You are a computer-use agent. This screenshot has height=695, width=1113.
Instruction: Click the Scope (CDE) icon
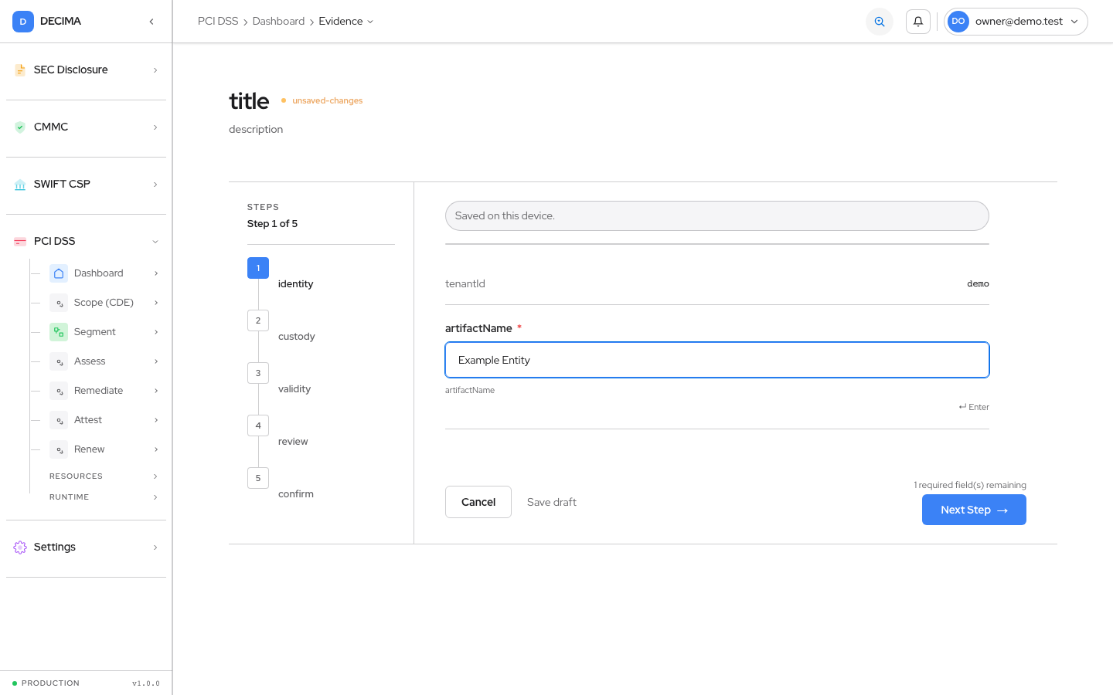[x=59, y=303]
